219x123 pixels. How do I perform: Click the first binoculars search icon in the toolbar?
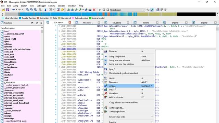27,10
